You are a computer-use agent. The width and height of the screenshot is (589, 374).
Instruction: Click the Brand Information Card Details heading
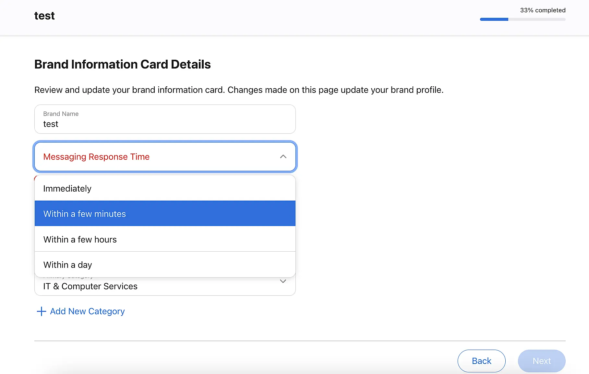123,64
